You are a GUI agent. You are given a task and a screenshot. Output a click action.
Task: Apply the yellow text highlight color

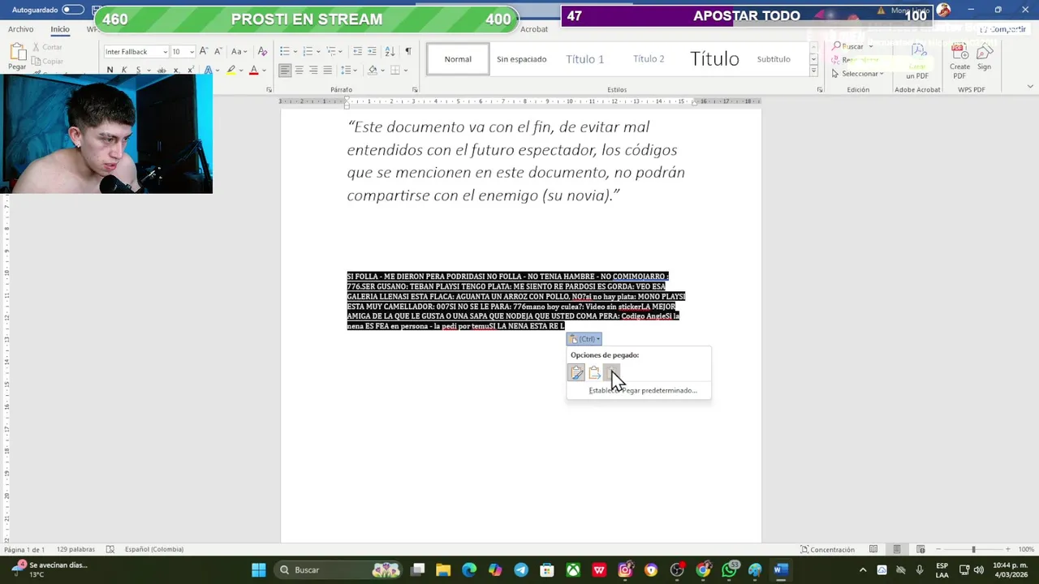coord(231,71)
